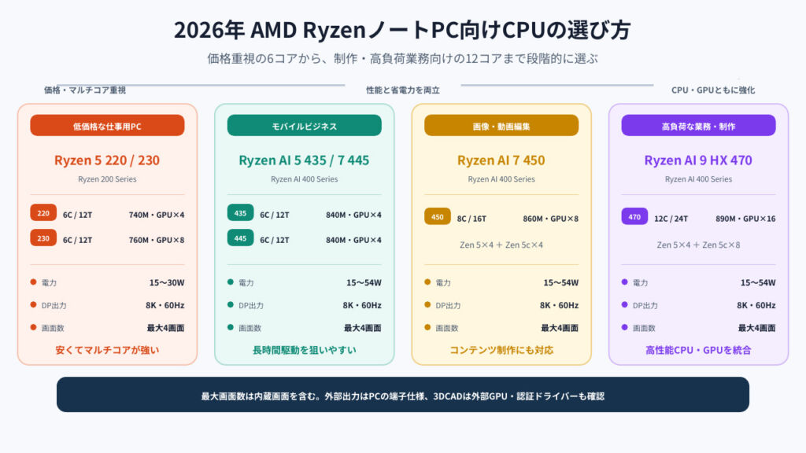Click the Ryzen AI 7 450 heading
Screen dimensions: 806x453
[x=501, y=160]
